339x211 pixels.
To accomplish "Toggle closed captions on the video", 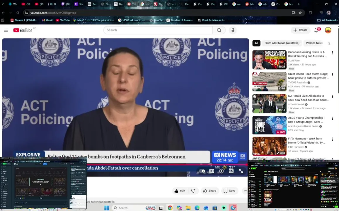I will click(212, 171).
